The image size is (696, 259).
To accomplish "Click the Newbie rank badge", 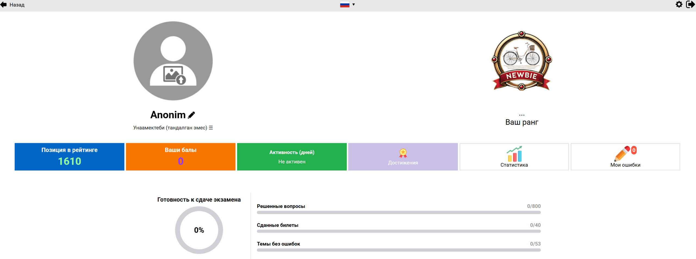I will [x=521, y=61].
